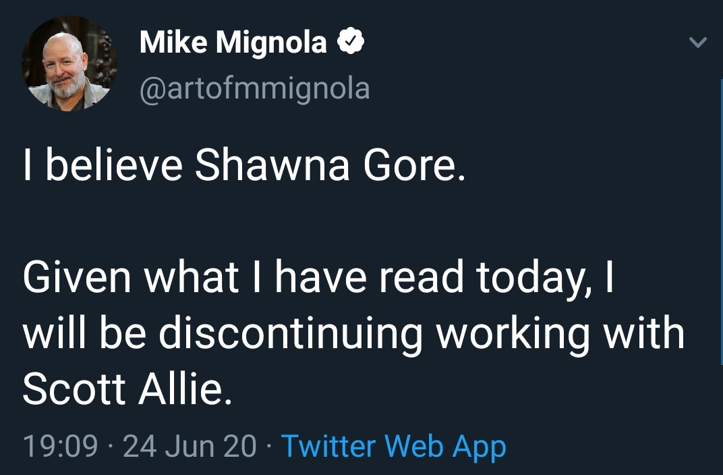The width and height of the screenshot is (723, 475).
Task: Click the name 'Shawna' in the tweet
Action: point(272,165)
